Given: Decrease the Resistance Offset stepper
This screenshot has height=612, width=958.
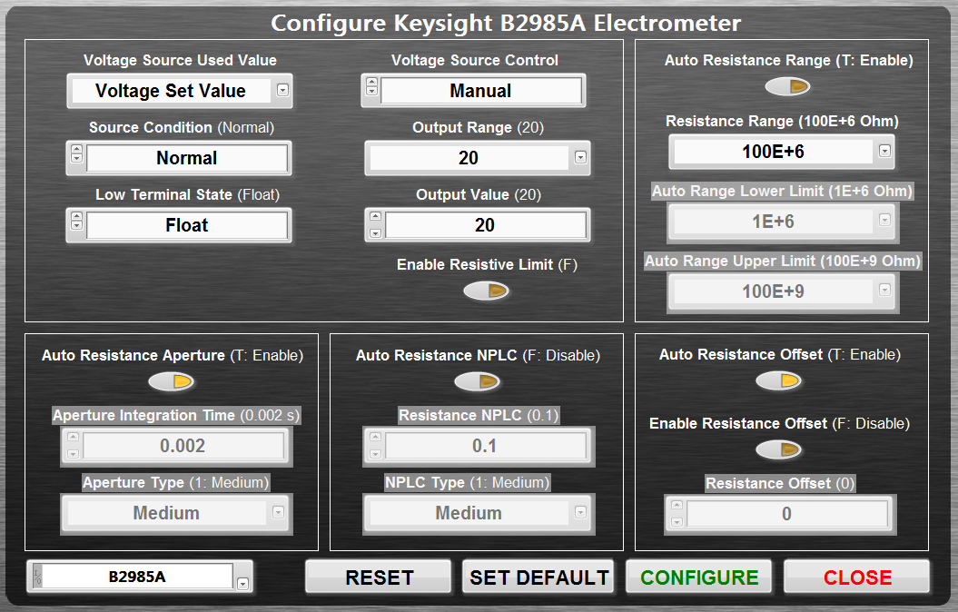Looking at the screenshot, I should click(x=677, y=521).
